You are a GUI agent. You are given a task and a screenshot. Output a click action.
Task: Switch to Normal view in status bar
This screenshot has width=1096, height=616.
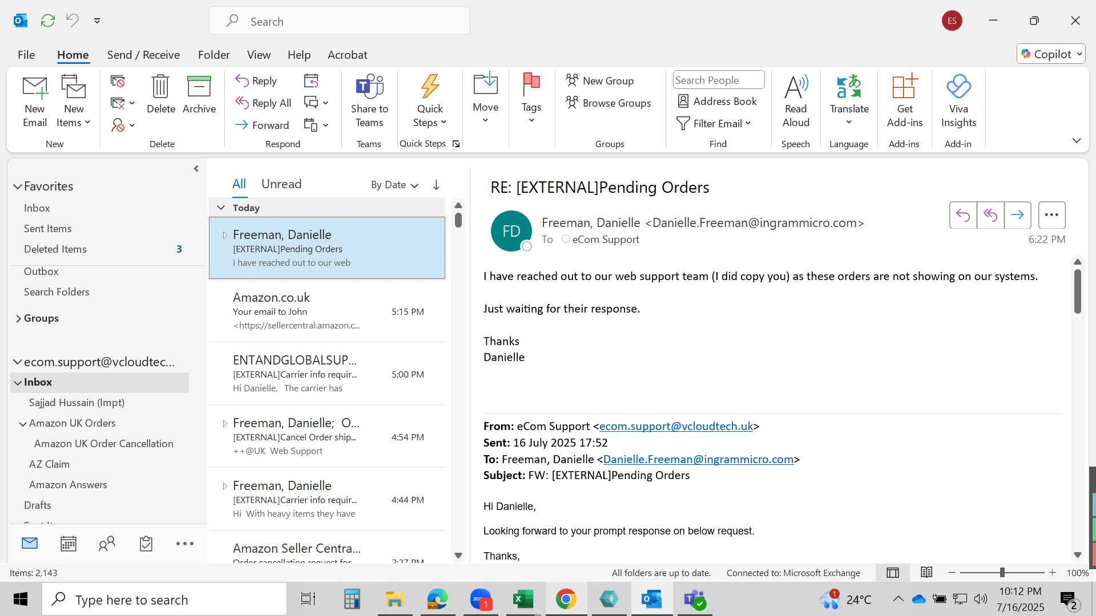pos(893,573)
